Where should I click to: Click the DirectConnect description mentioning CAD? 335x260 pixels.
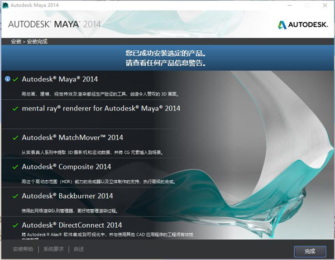click(x=107, y=234)
